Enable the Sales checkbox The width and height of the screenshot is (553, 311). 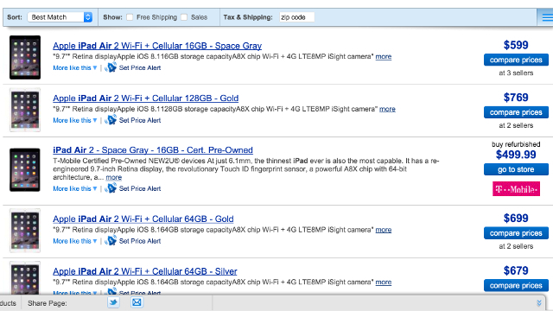184,17
